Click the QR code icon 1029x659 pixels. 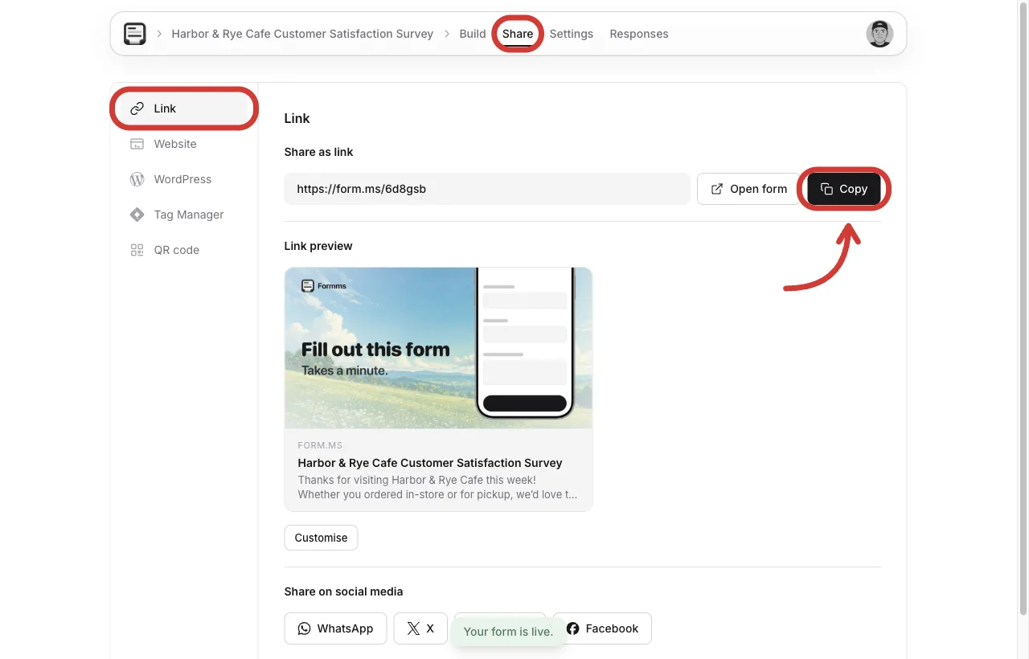(137, 250)
